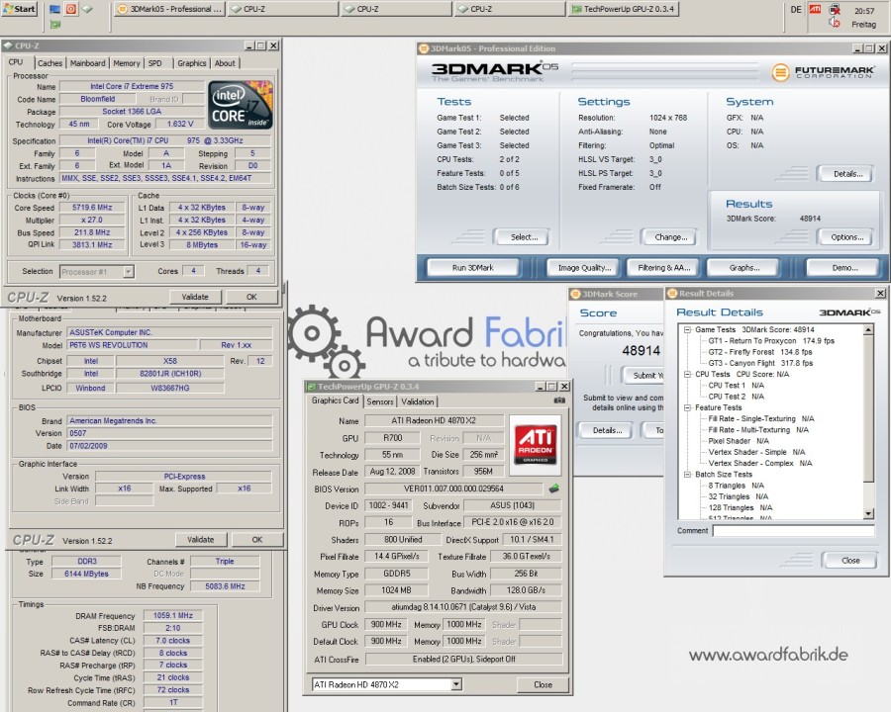Click the green BIOS save chip icon in GPU-Z
The image size is (891, 712).
pyautogui.click(x=553, y=489)
